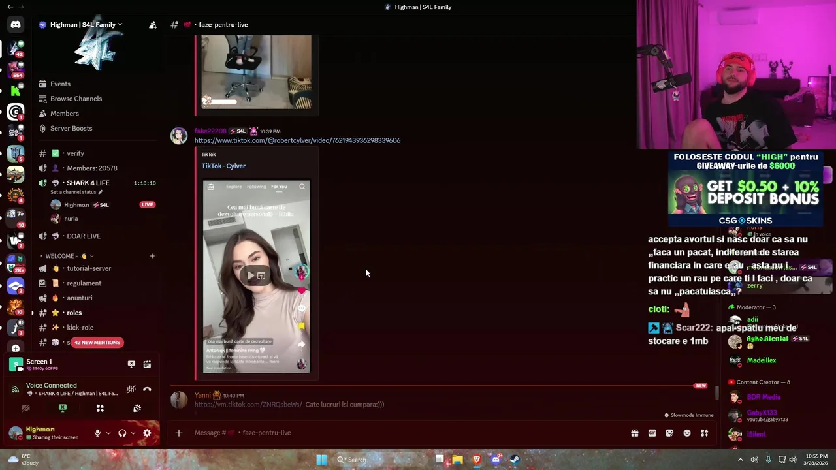This screenshot has height=470, width=836.
Task: Open the Kick green server icon
Action: [16, 90]
